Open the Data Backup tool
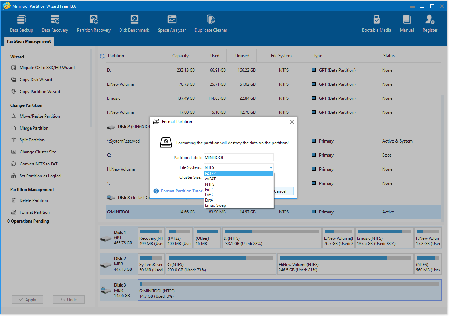This screenshot has width=449, height=316. [21, 23]
